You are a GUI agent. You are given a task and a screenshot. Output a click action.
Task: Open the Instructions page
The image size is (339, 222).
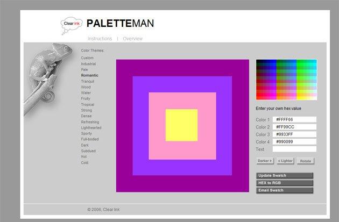pyautogui.click(x=100, y=39)
